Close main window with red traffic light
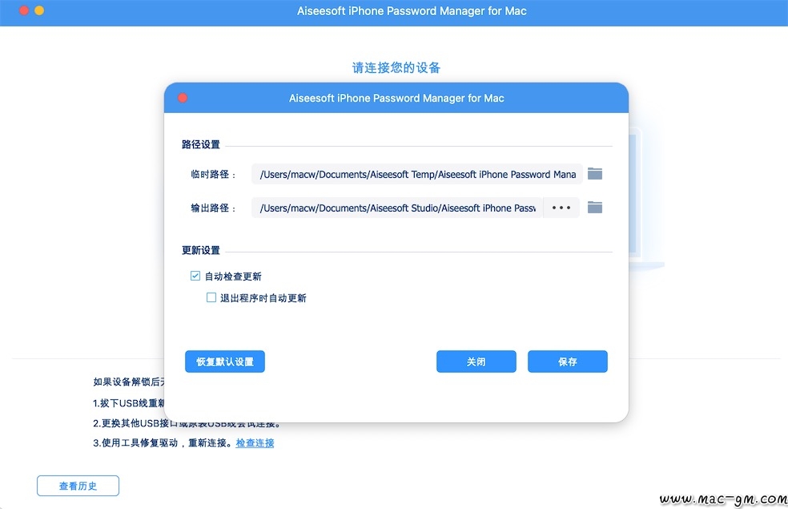The image size is (788, 509). point(23,10)
